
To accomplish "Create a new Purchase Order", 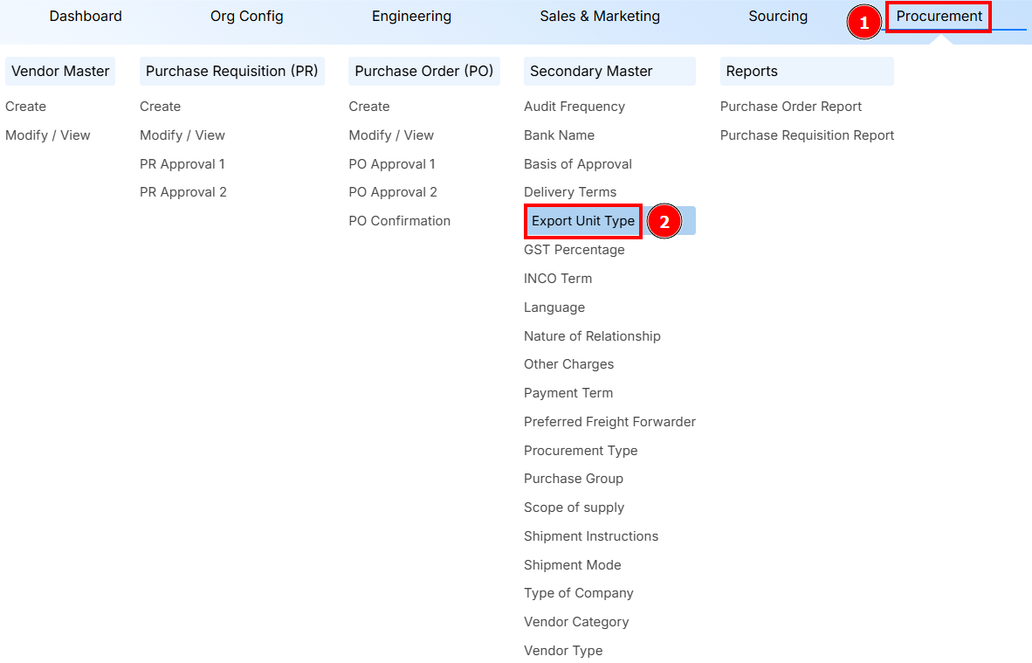I will point(369,106).
